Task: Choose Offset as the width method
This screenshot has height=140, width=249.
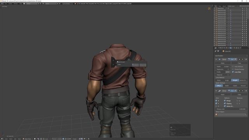Action: point(219,86)
